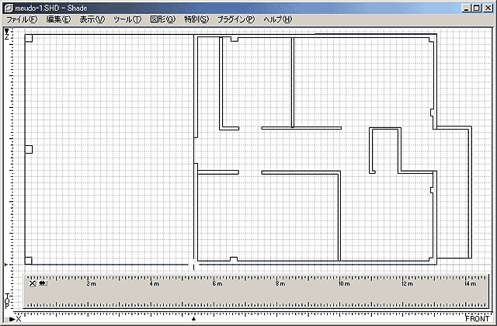
Task: Click the 6m mark on the ruler
Action: [x=217, y=283]
